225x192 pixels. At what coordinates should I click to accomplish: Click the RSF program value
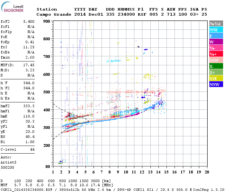pos(142,14)
